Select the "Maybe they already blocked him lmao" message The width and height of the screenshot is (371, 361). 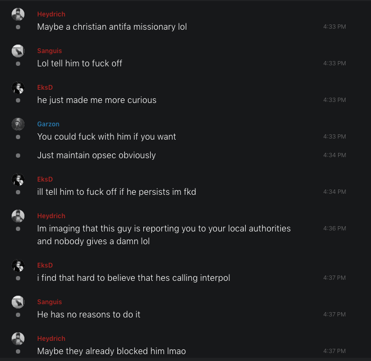pyautogui.click(x=111, y=351)
